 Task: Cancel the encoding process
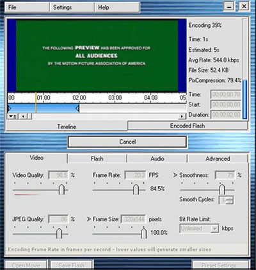click(x=127, y=142)
